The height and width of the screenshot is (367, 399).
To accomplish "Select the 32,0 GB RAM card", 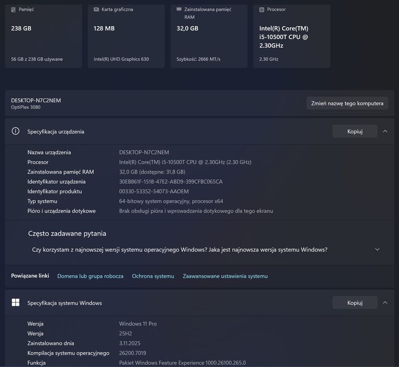I will pyautogui.click(x=209, y=37).
